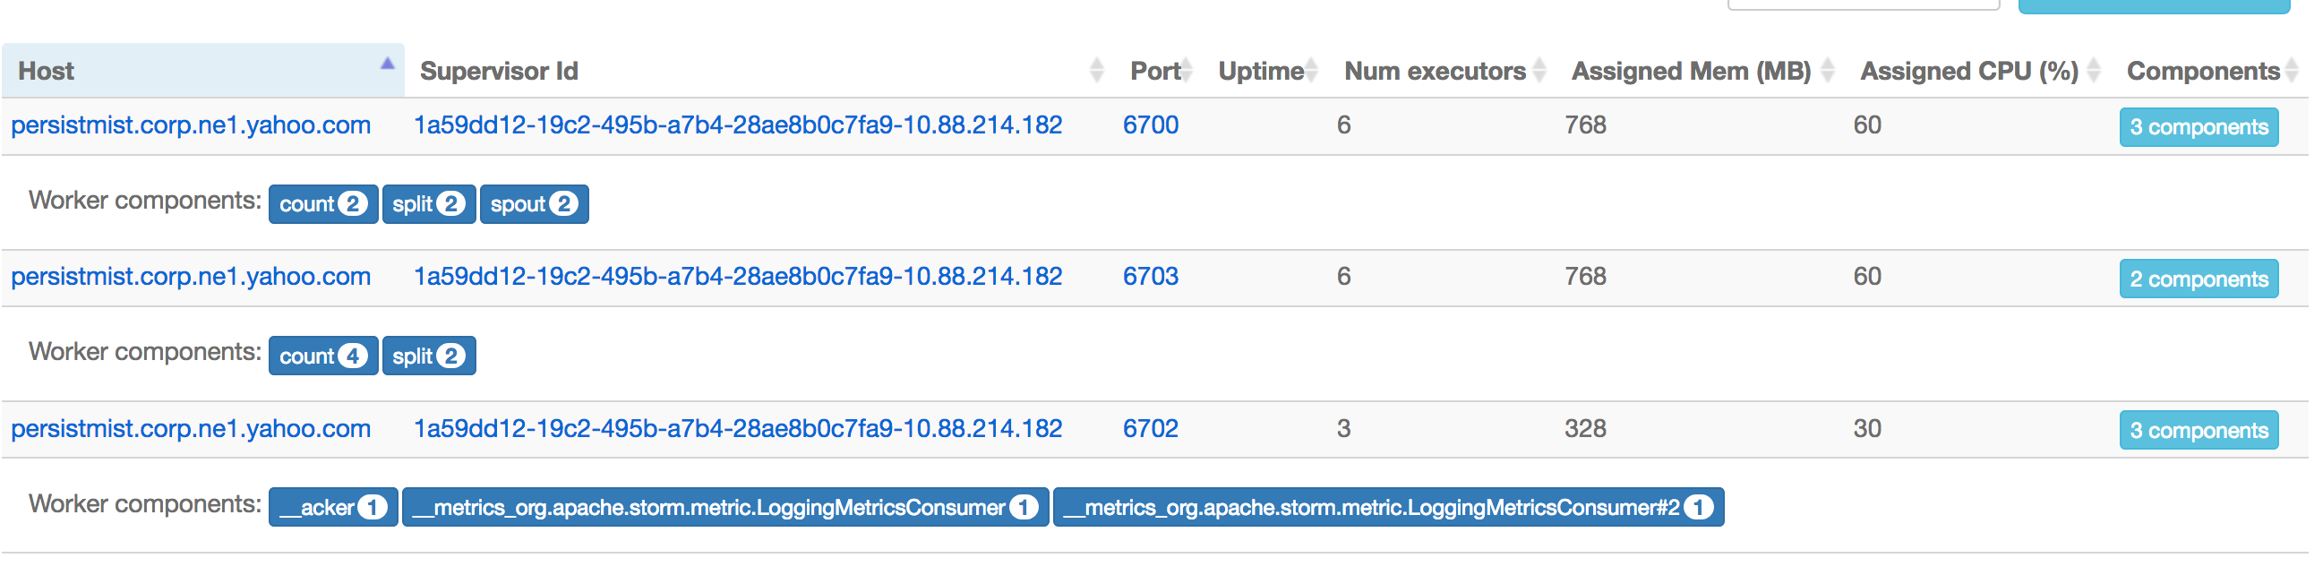The height and width of the screenshot is (575, 2323).
Task: Open count 4 component badge
Action: (x=323, y=356)
